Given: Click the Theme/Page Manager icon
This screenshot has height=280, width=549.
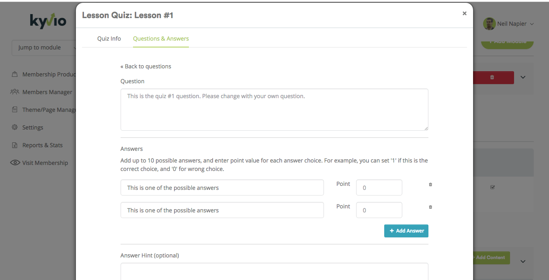Looking at the screenshot, I should [14, 110].
